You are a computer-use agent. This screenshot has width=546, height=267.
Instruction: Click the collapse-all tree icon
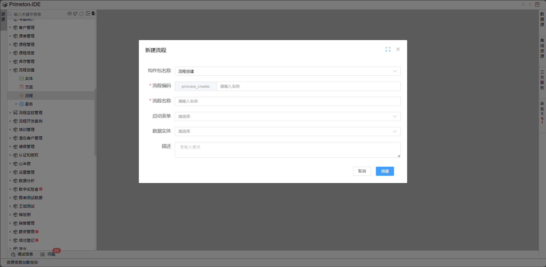pyautogui.click(x=88, y=14)
